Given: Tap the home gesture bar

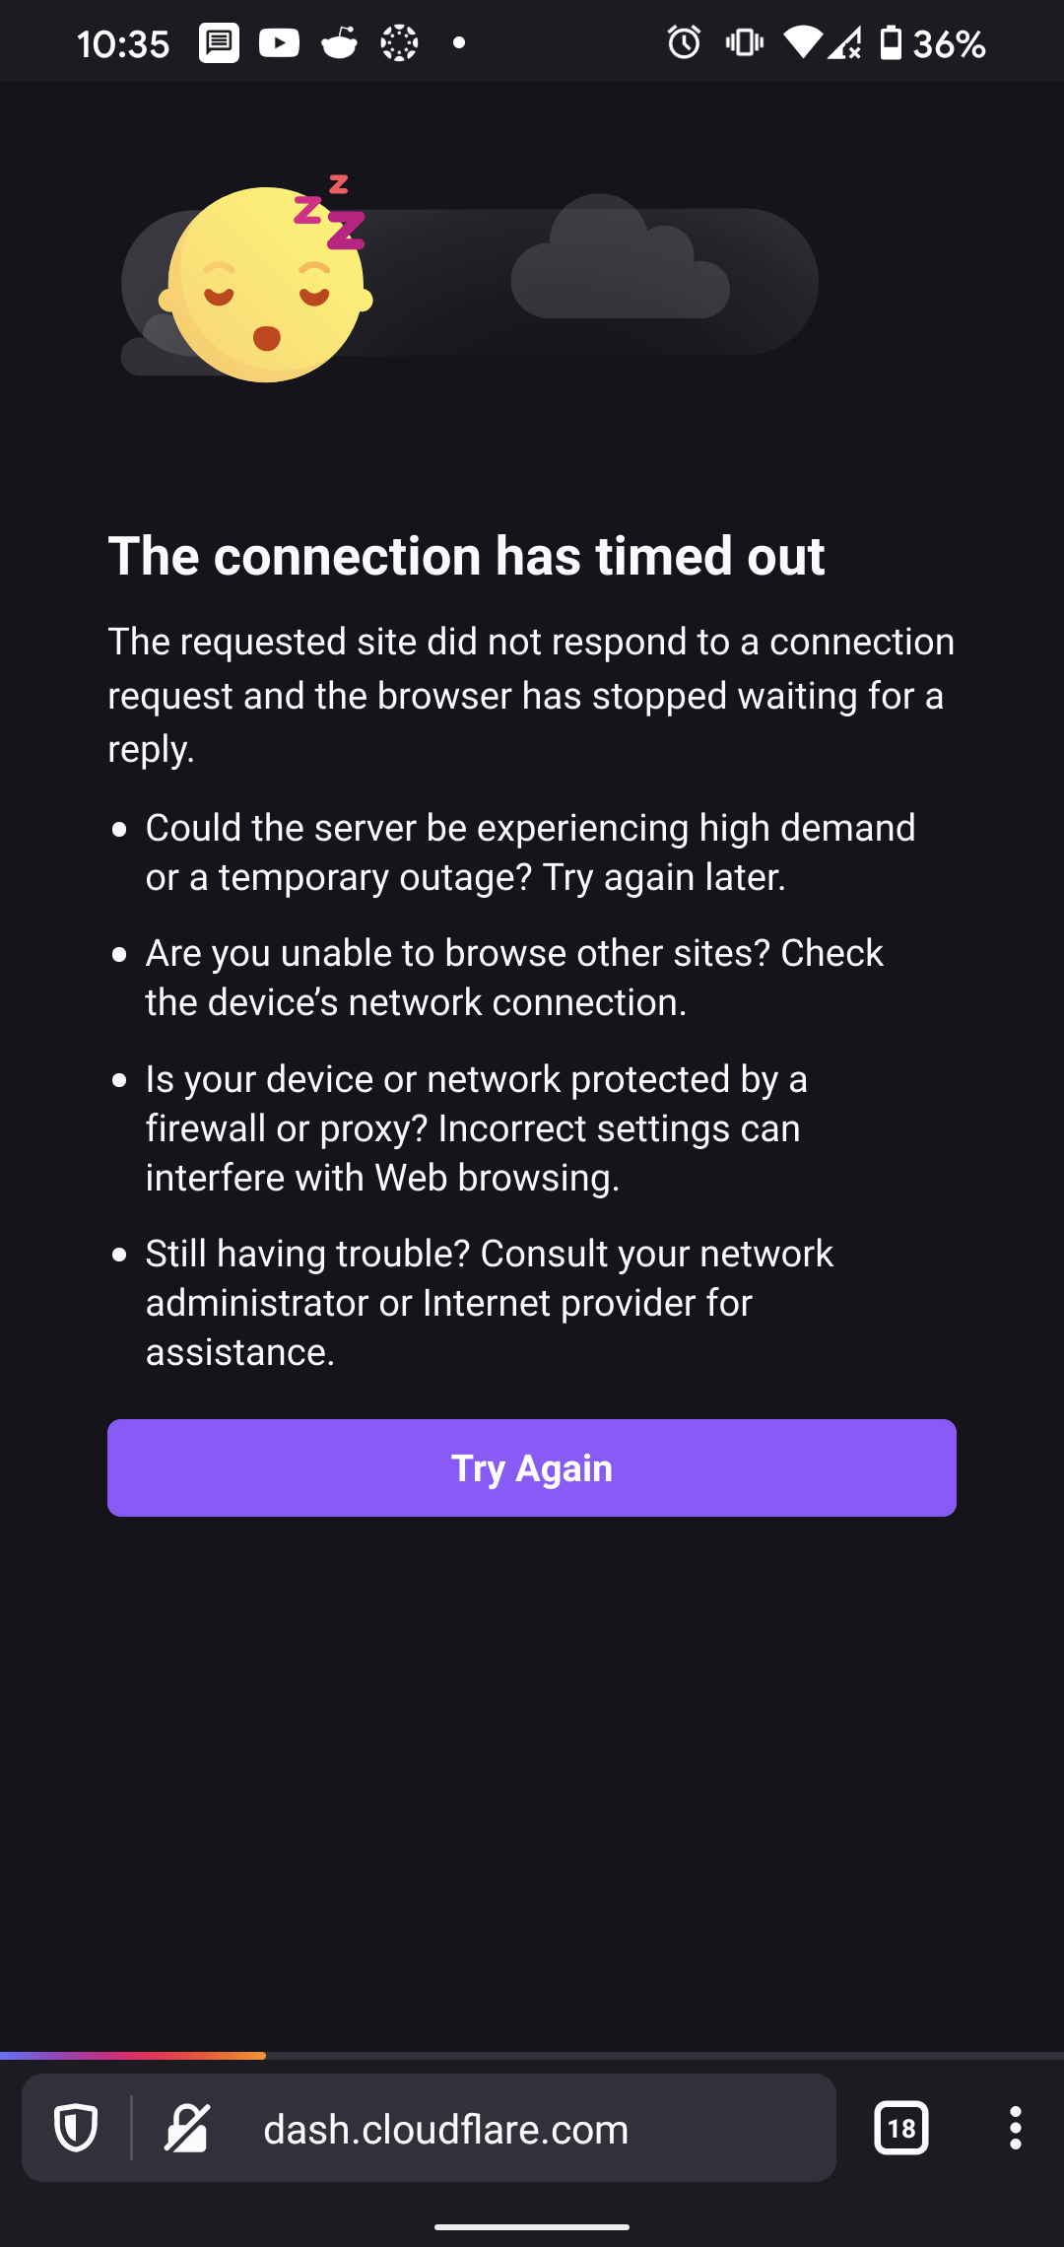Looking at the screenshot, I should [x=532, y=2226].
